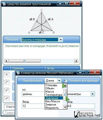
Task: Open the 'миллиметры' target unit dropdown
Action: click(x=92, y=94)
